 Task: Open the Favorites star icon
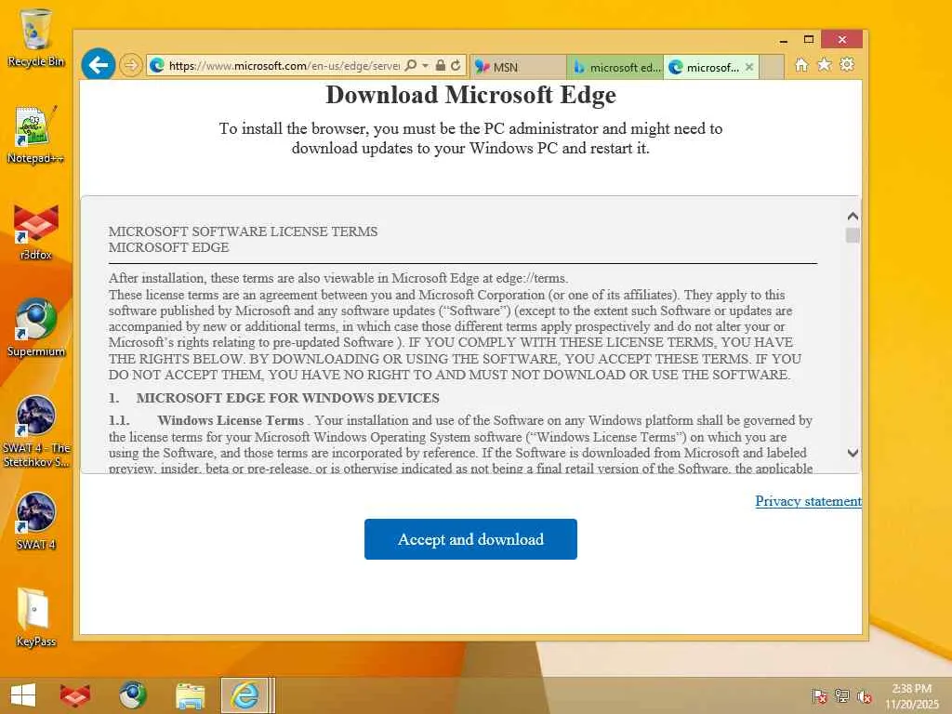click(824, 64)
